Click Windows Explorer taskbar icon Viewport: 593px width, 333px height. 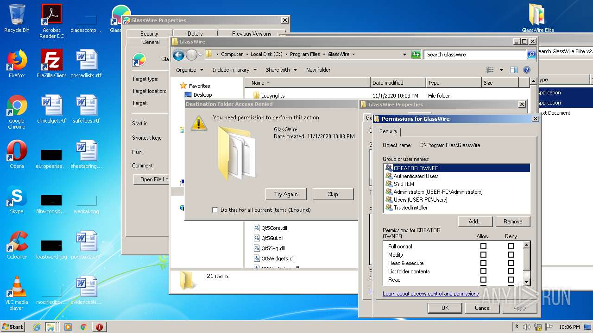(x=50, y=327)
